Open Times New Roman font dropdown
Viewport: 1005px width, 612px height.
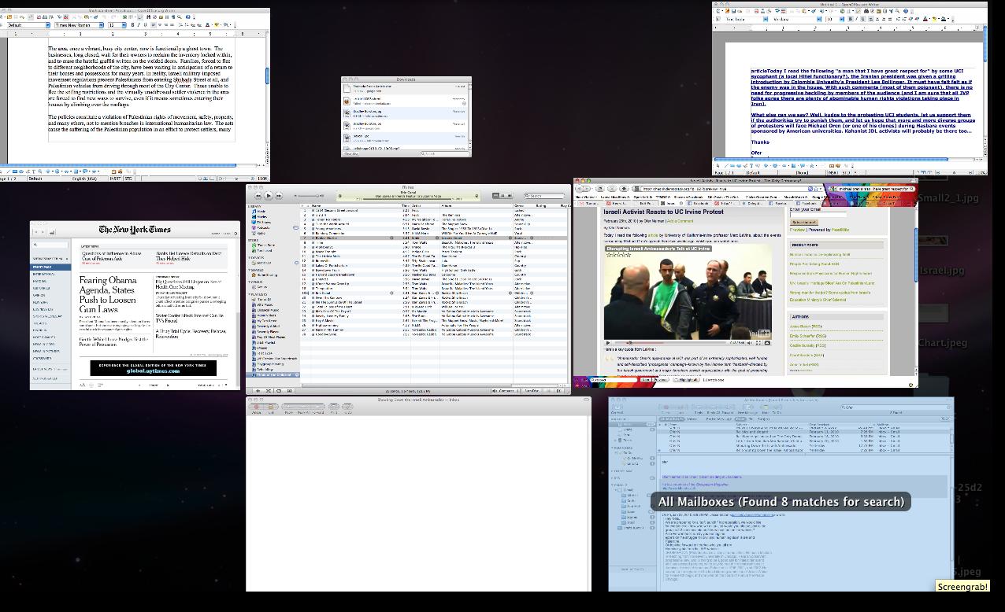pyautogui.click(x=102, y=24)
